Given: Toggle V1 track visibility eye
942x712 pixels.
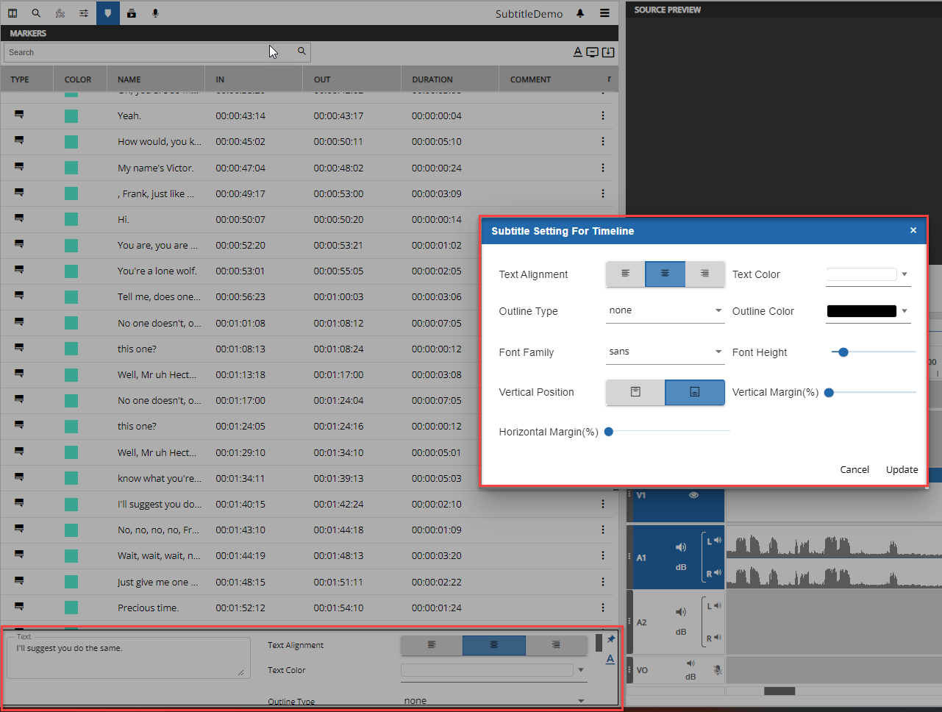Looking at the screenshot, I should (693, 496).
